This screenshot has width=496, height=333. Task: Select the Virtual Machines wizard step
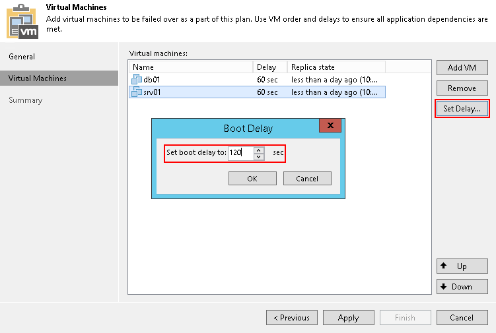coord(38,78)
